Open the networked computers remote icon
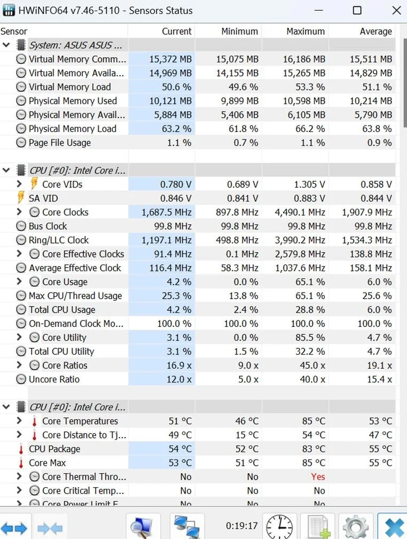Image resolution: width=407 pixels, height=539 pixels. (187, 527)
